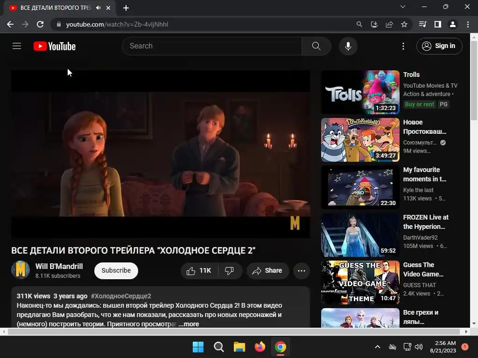Open the Will B'Mandrill channel name link

pyautogui.click(x=59, y=266)
